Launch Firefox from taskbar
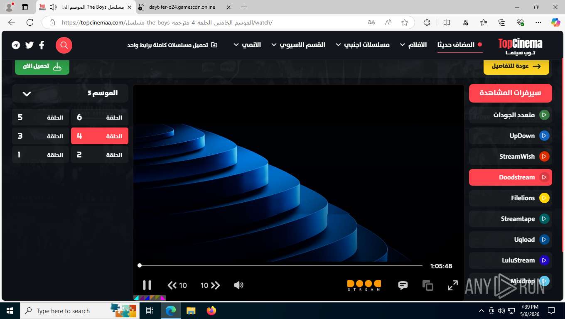 pyautogui.click(x=211, y=311)
